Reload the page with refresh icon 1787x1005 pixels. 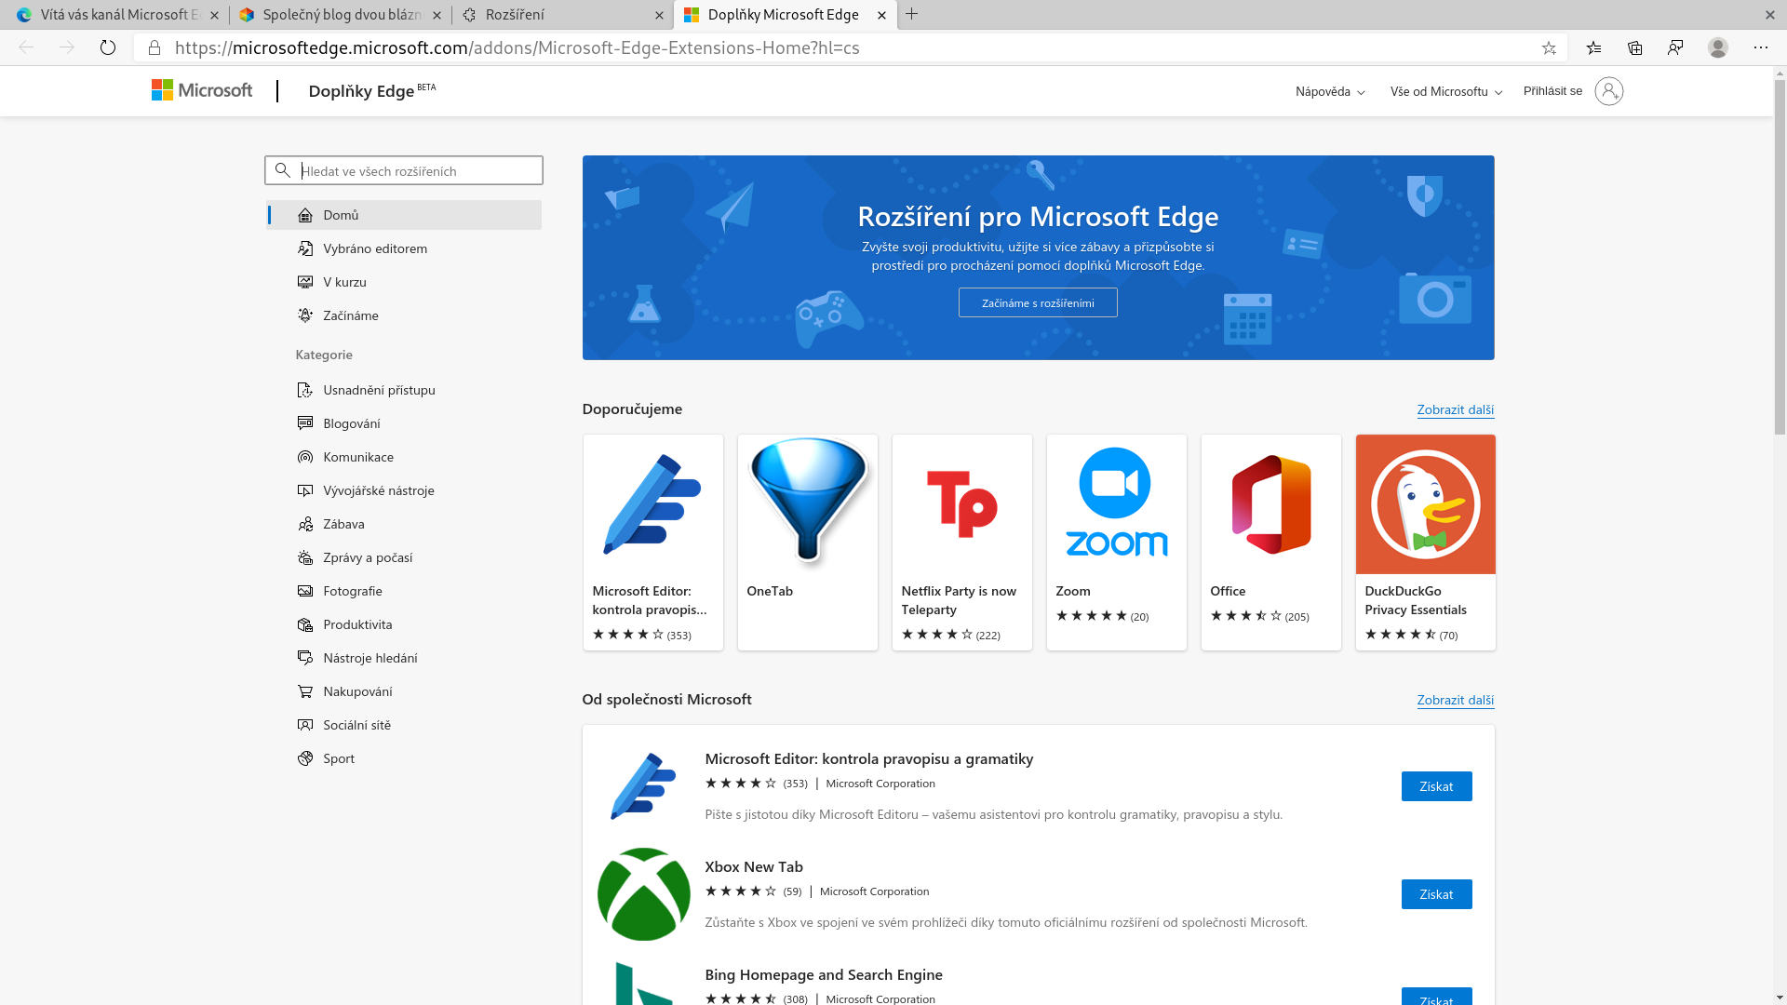coord(108,47)
